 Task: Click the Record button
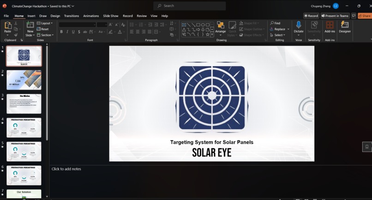[311, 16]
